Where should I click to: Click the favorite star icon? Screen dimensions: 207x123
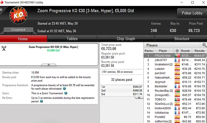click(x=1, y=10)
